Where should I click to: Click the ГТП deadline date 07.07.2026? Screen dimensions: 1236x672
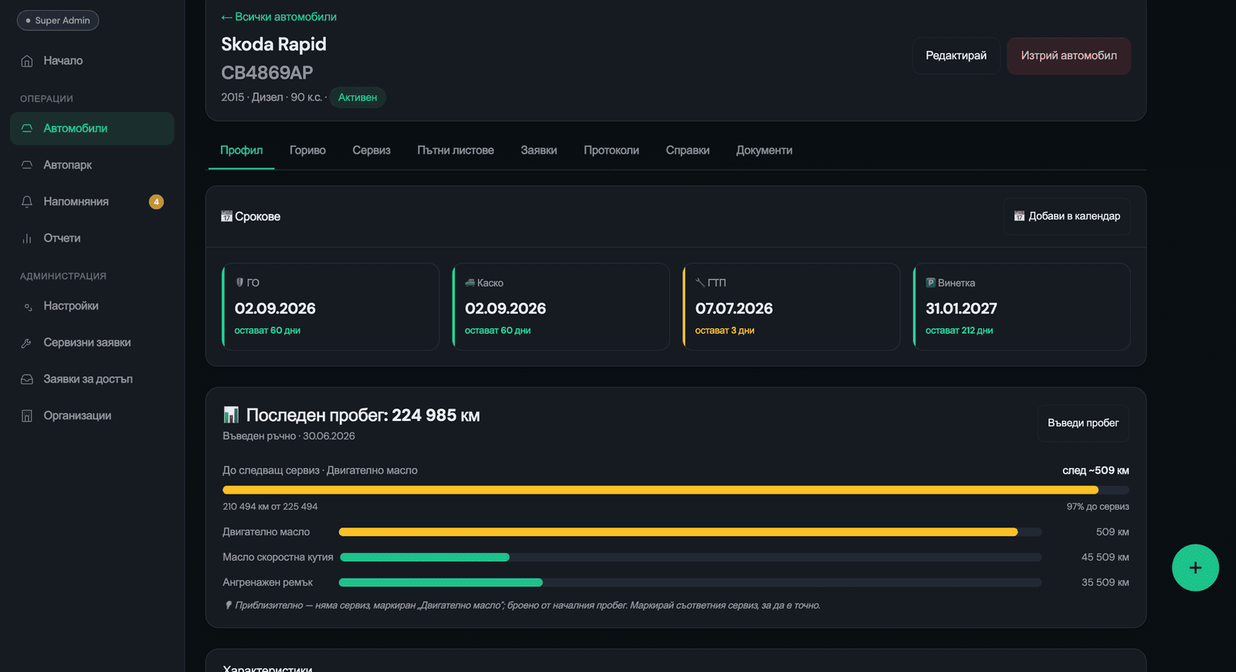(734, 308)
